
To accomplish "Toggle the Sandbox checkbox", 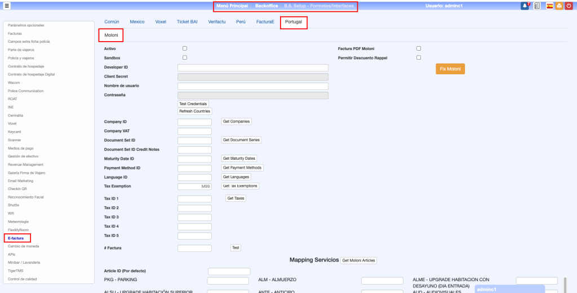I will click(x=185, y=57).
